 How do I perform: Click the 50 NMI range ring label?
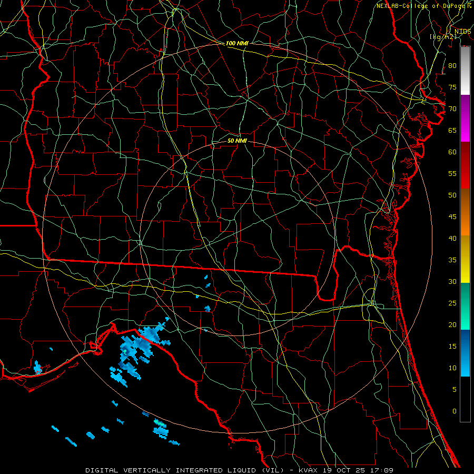(x=237, y=141)
